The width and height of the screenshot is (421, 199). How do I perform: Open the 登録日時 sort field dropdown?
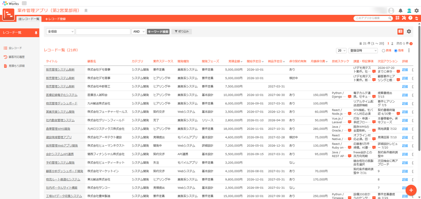click(x=363, y=50)
